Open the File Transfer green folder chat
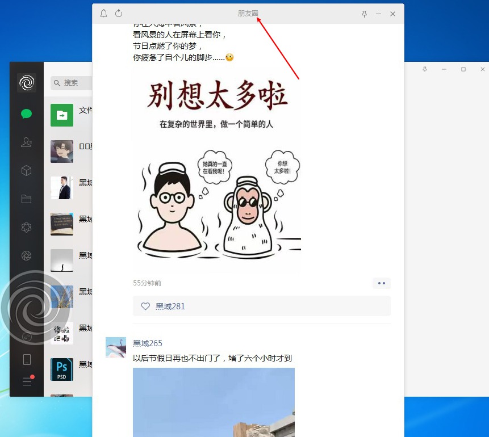This screenshot has height=437, width=489. [62, 115]
